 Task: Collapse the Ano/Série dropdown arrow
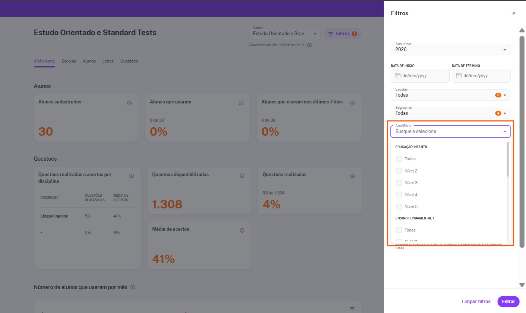click(x=505, y=131)
